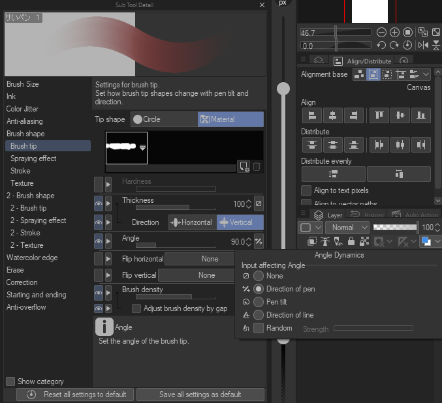Select the Ink category

point(11,97)
